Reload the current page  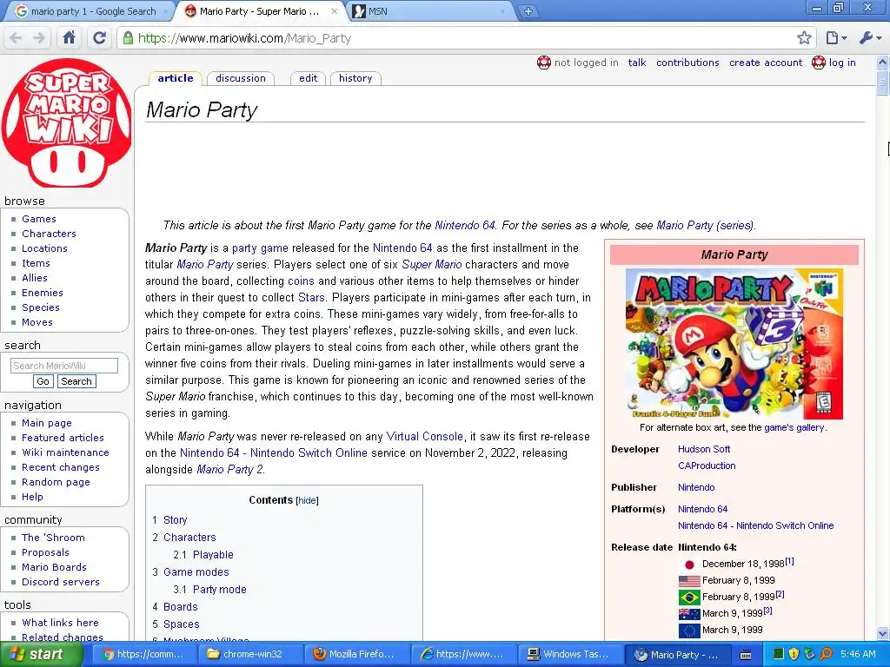99,38
